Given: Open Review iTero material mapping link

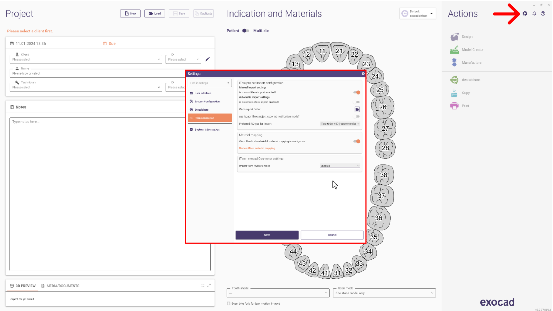Looking at the screenshot, I should pos(257,148).
